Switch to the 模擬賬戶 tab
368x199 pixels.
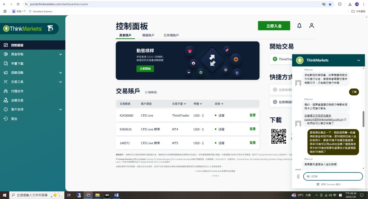[148, 35]
